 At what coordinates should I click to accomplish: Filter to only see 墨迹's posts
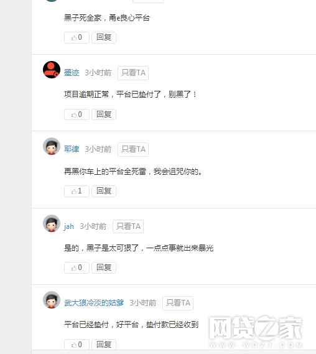click(x=133, y=73)
